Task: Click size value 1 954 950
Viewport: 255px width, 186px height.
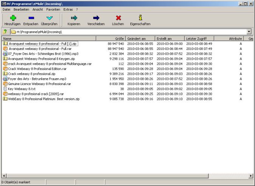Action: coord(117,79)
